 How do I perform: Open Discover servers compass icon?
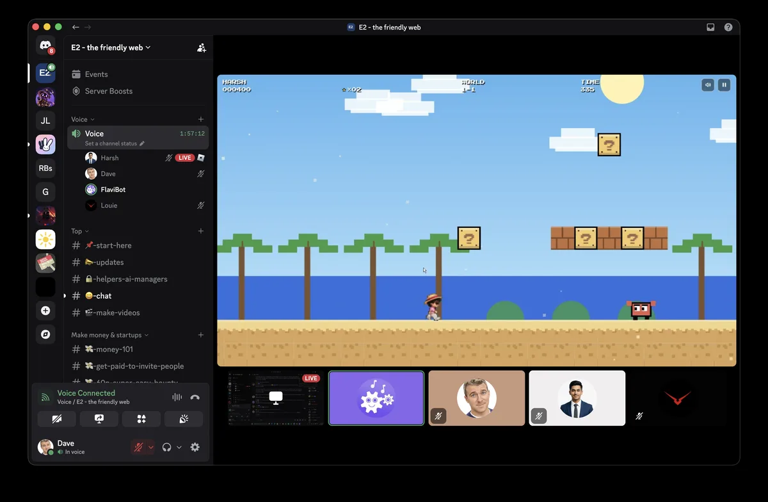click(45, 334)
